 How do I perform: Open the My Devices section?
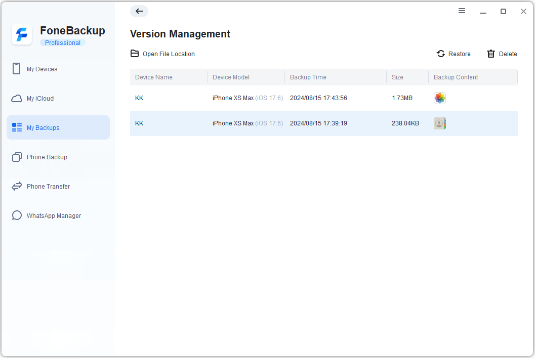point(42,69)
